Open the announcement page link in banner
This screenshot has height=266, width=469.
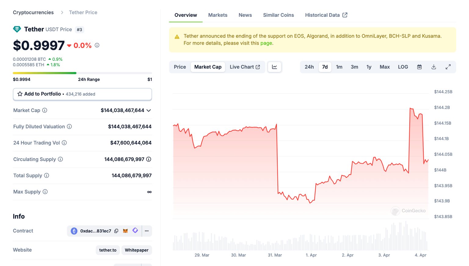pos(265,43)
